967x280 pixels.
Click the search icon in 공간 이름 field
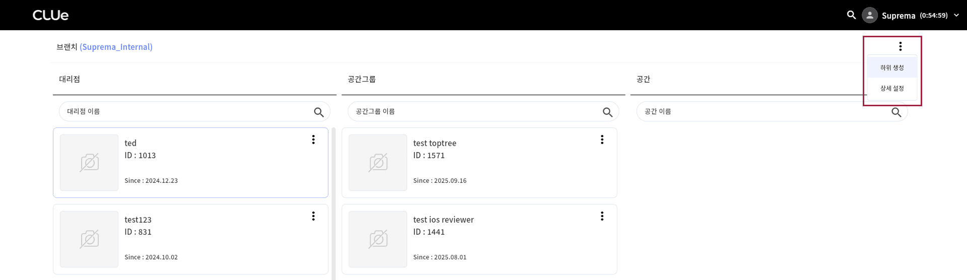coord(896,112)
